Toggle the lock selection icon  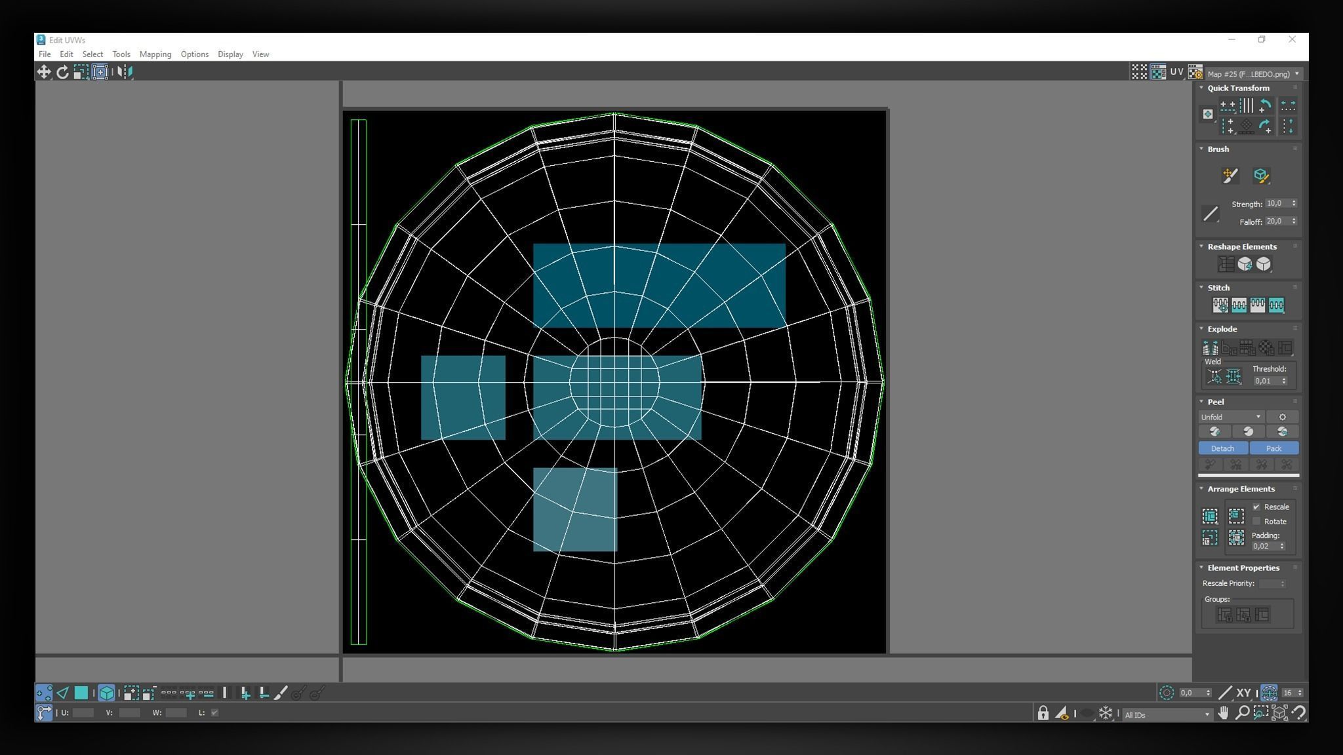(x=1043, y=713)
